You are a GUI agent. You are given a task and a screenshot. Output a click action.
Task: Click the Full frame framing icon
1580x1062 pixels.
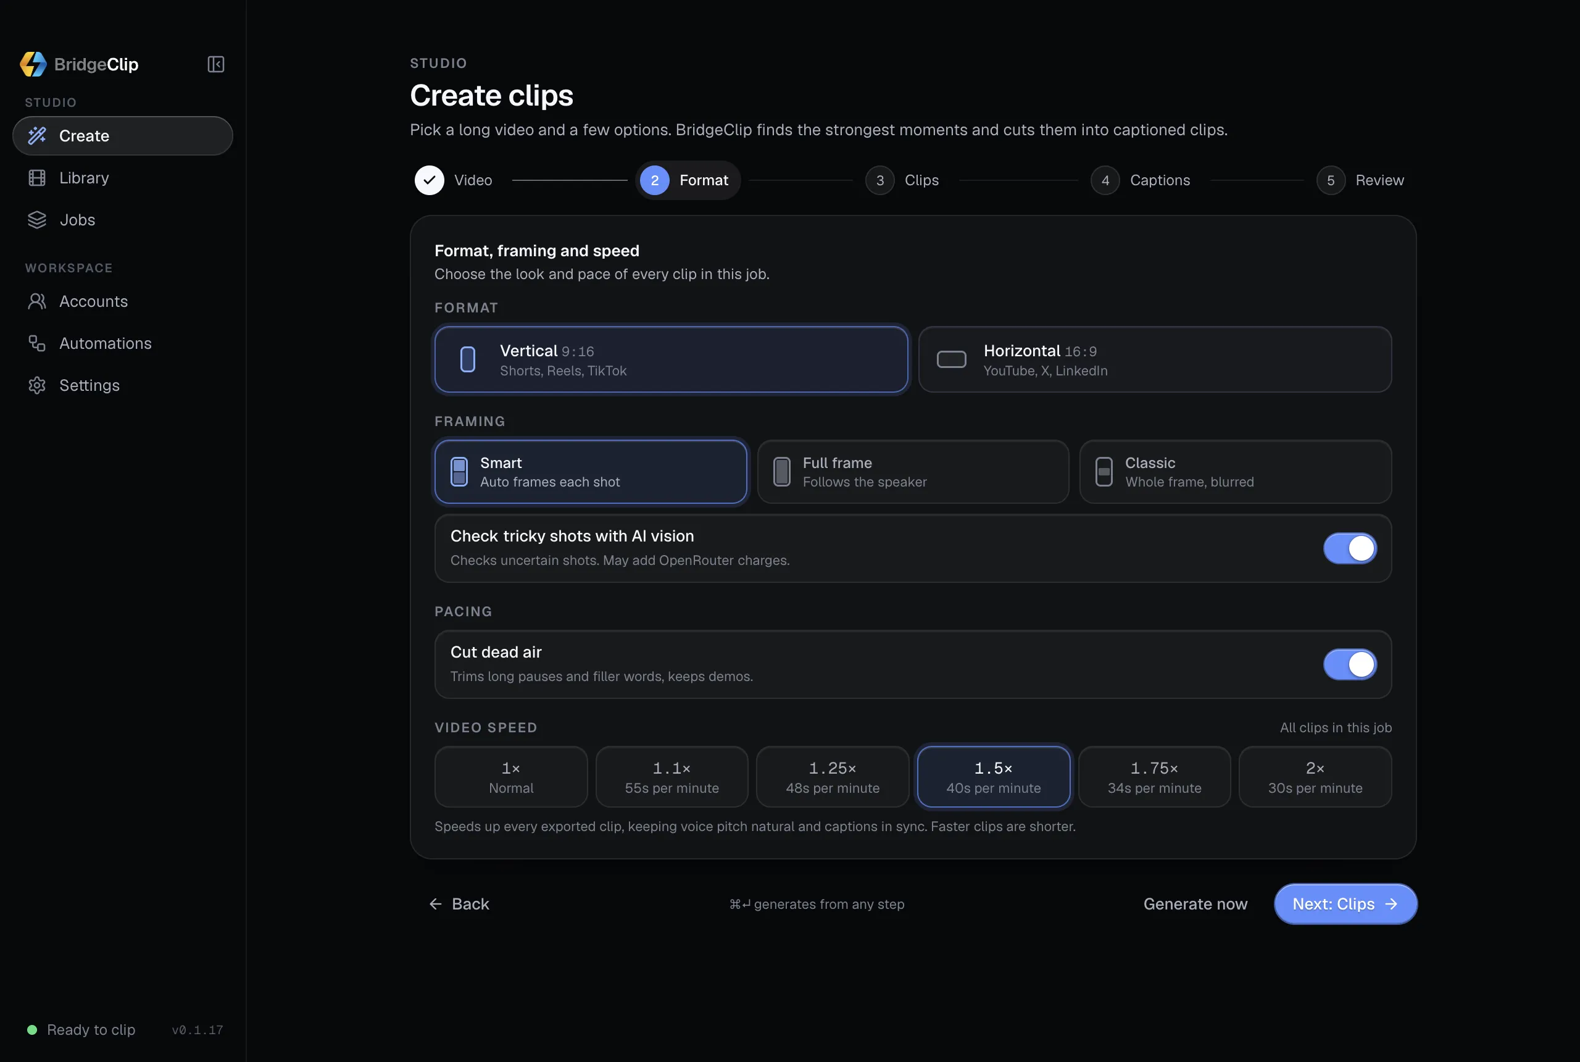[781, 472]
